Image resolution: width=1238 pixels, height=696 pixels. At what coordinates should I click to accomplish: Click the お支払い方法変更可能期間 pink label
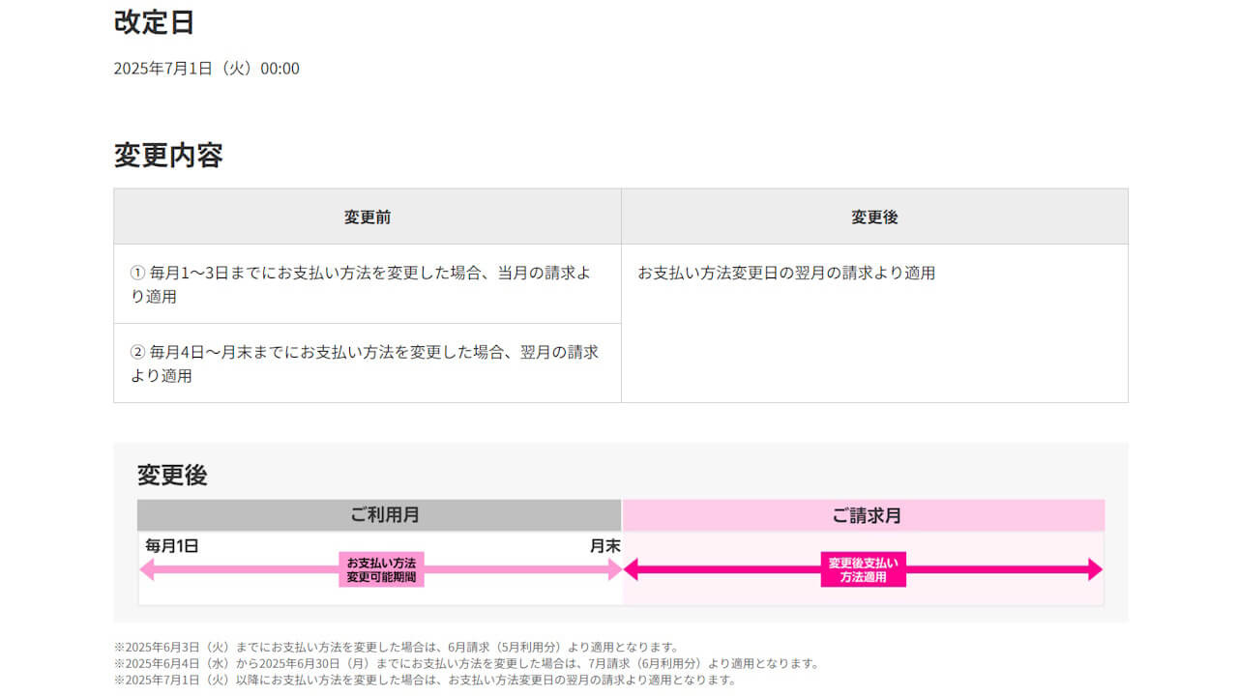pos(381,569)
